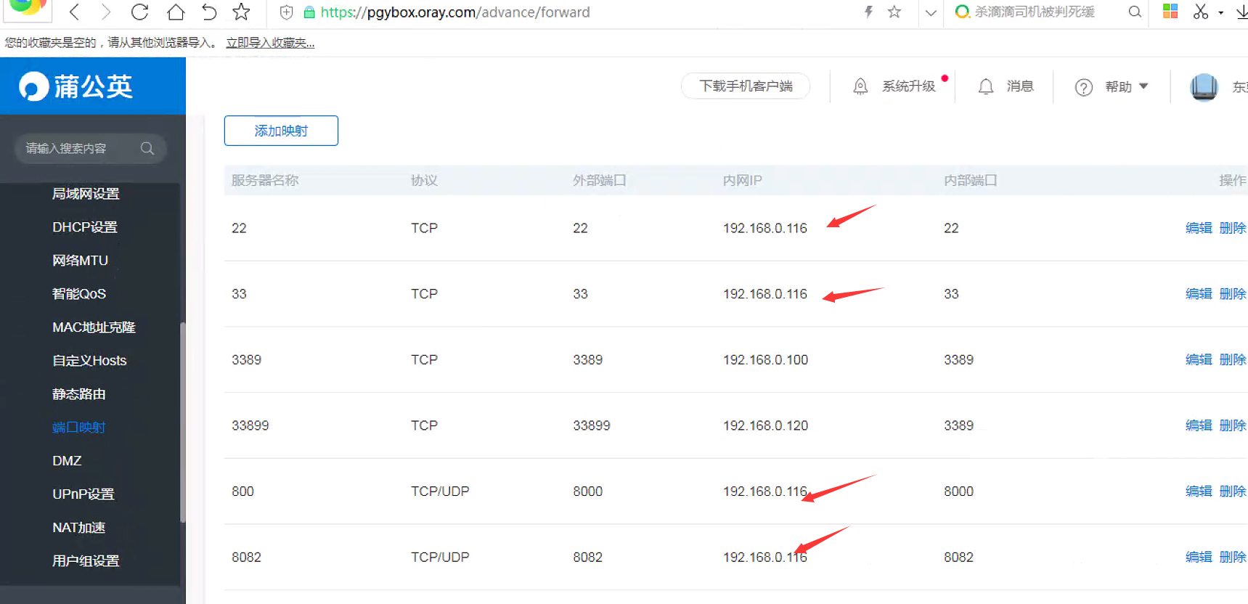This screenshot has width=1248, height=604.
Task: Delete the mapping for 192.168.0.100
Action: (1233, 359)
